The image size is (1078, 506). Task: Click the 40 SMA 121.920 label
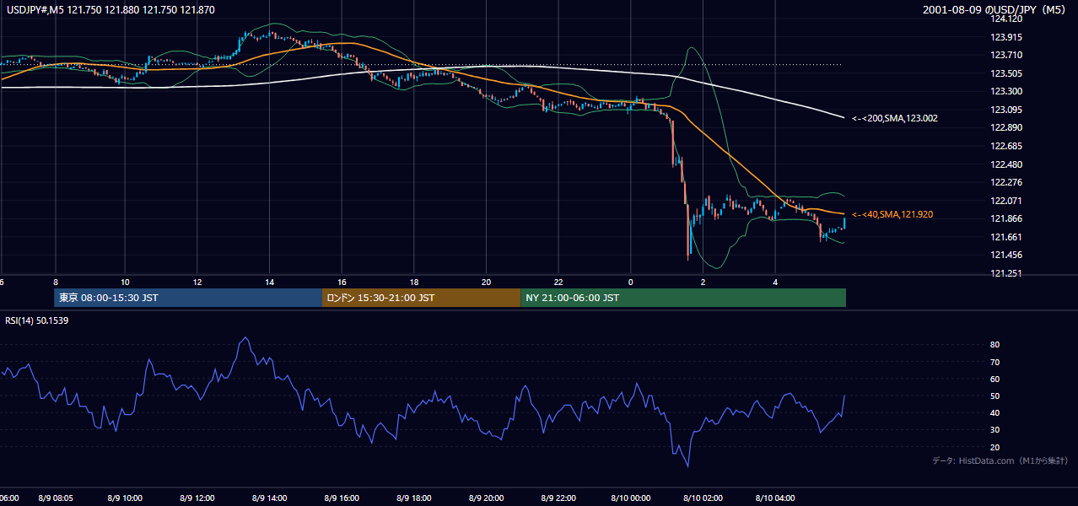coord(892,215)
